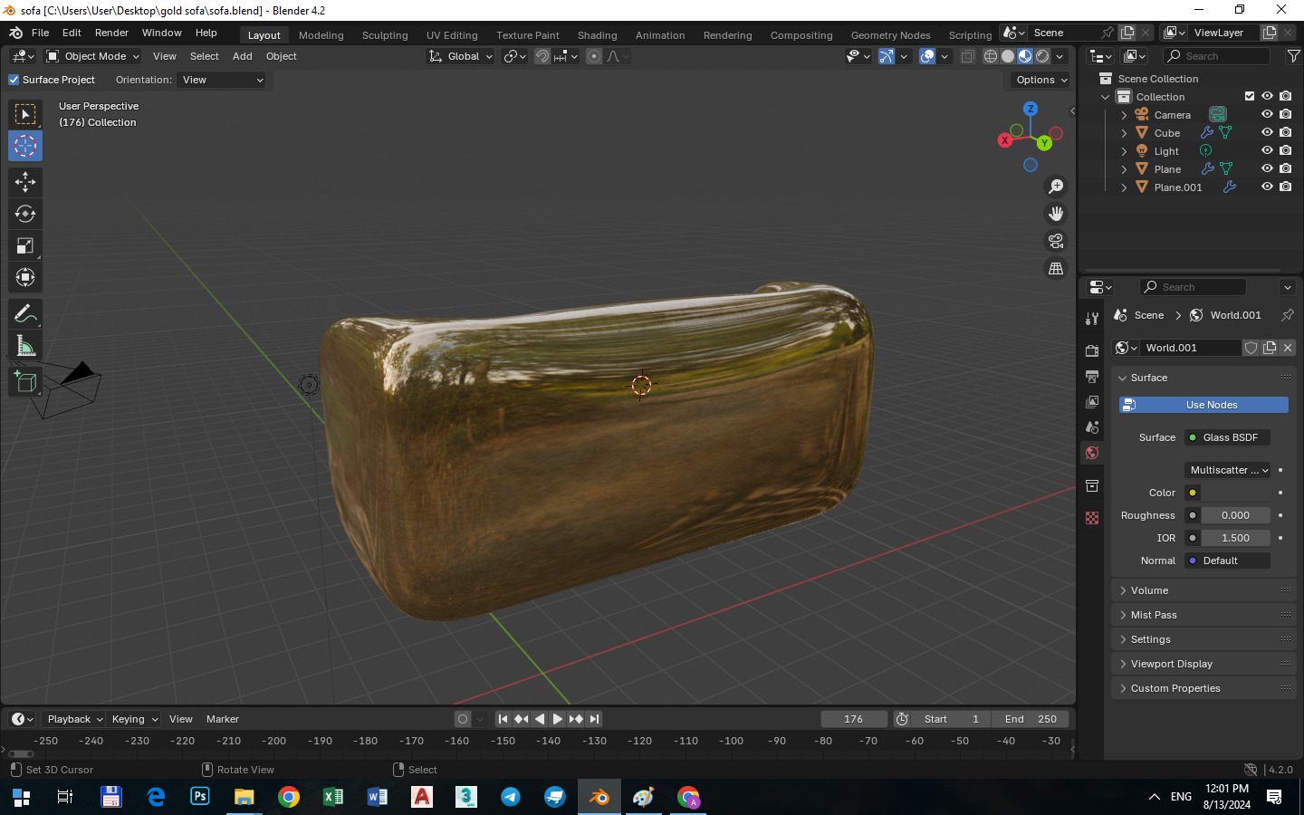Hide the Light object in outliner
The width and height of the screenshot is (1304, 815).
coord(1267,150)
